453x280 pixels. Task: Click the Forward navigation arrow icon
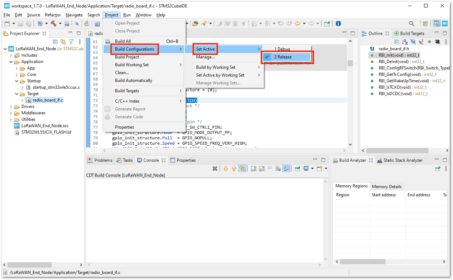click(311, 24)
